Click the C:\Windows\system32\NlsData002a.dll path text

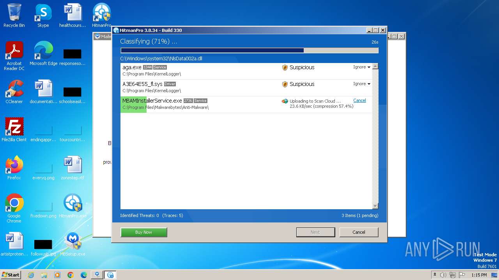(161, 59)
